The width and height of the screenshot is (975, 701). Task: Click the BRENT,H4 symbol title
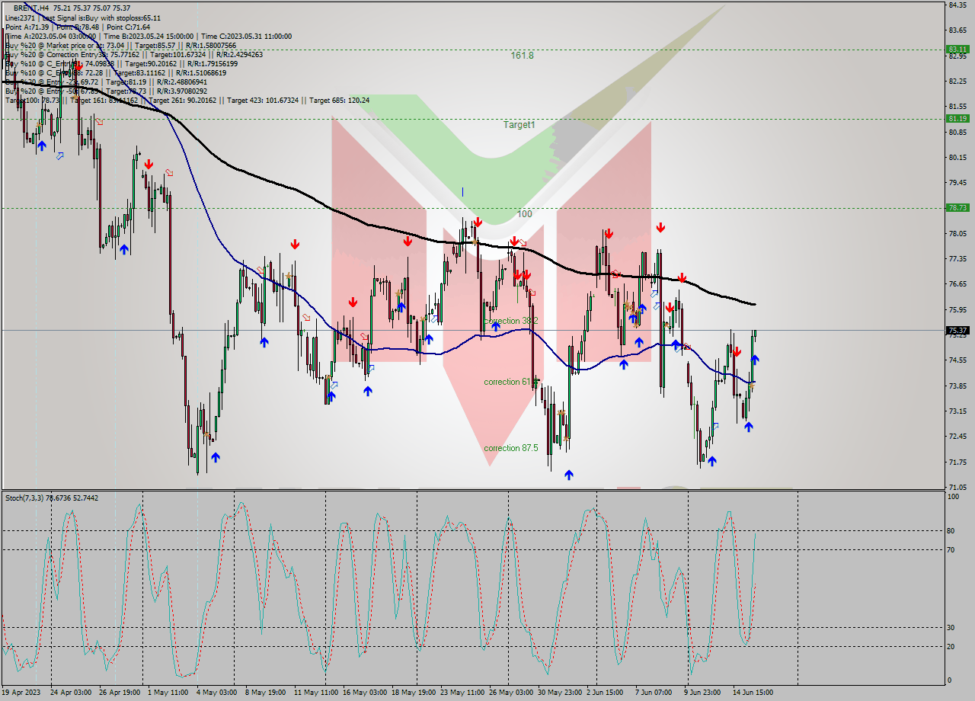pyautogui.click(x=31, y=8)
